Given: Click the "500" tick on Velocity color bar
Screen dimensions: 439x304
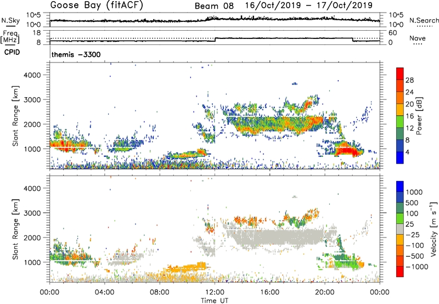Looking at the screenshot, I should (x=412, y=202).
